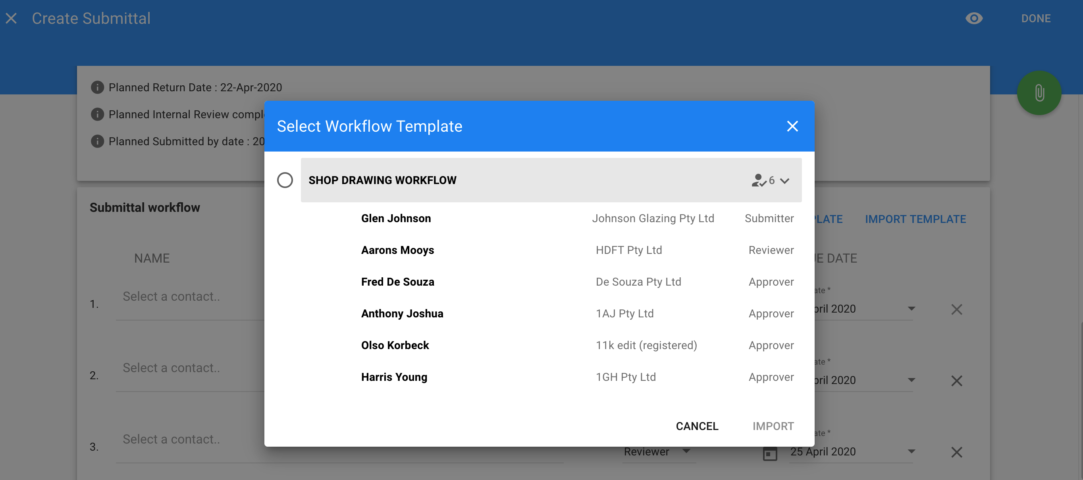
Task: Click the DONE button
Action: pyautogui.click(x=1036, y=19)
